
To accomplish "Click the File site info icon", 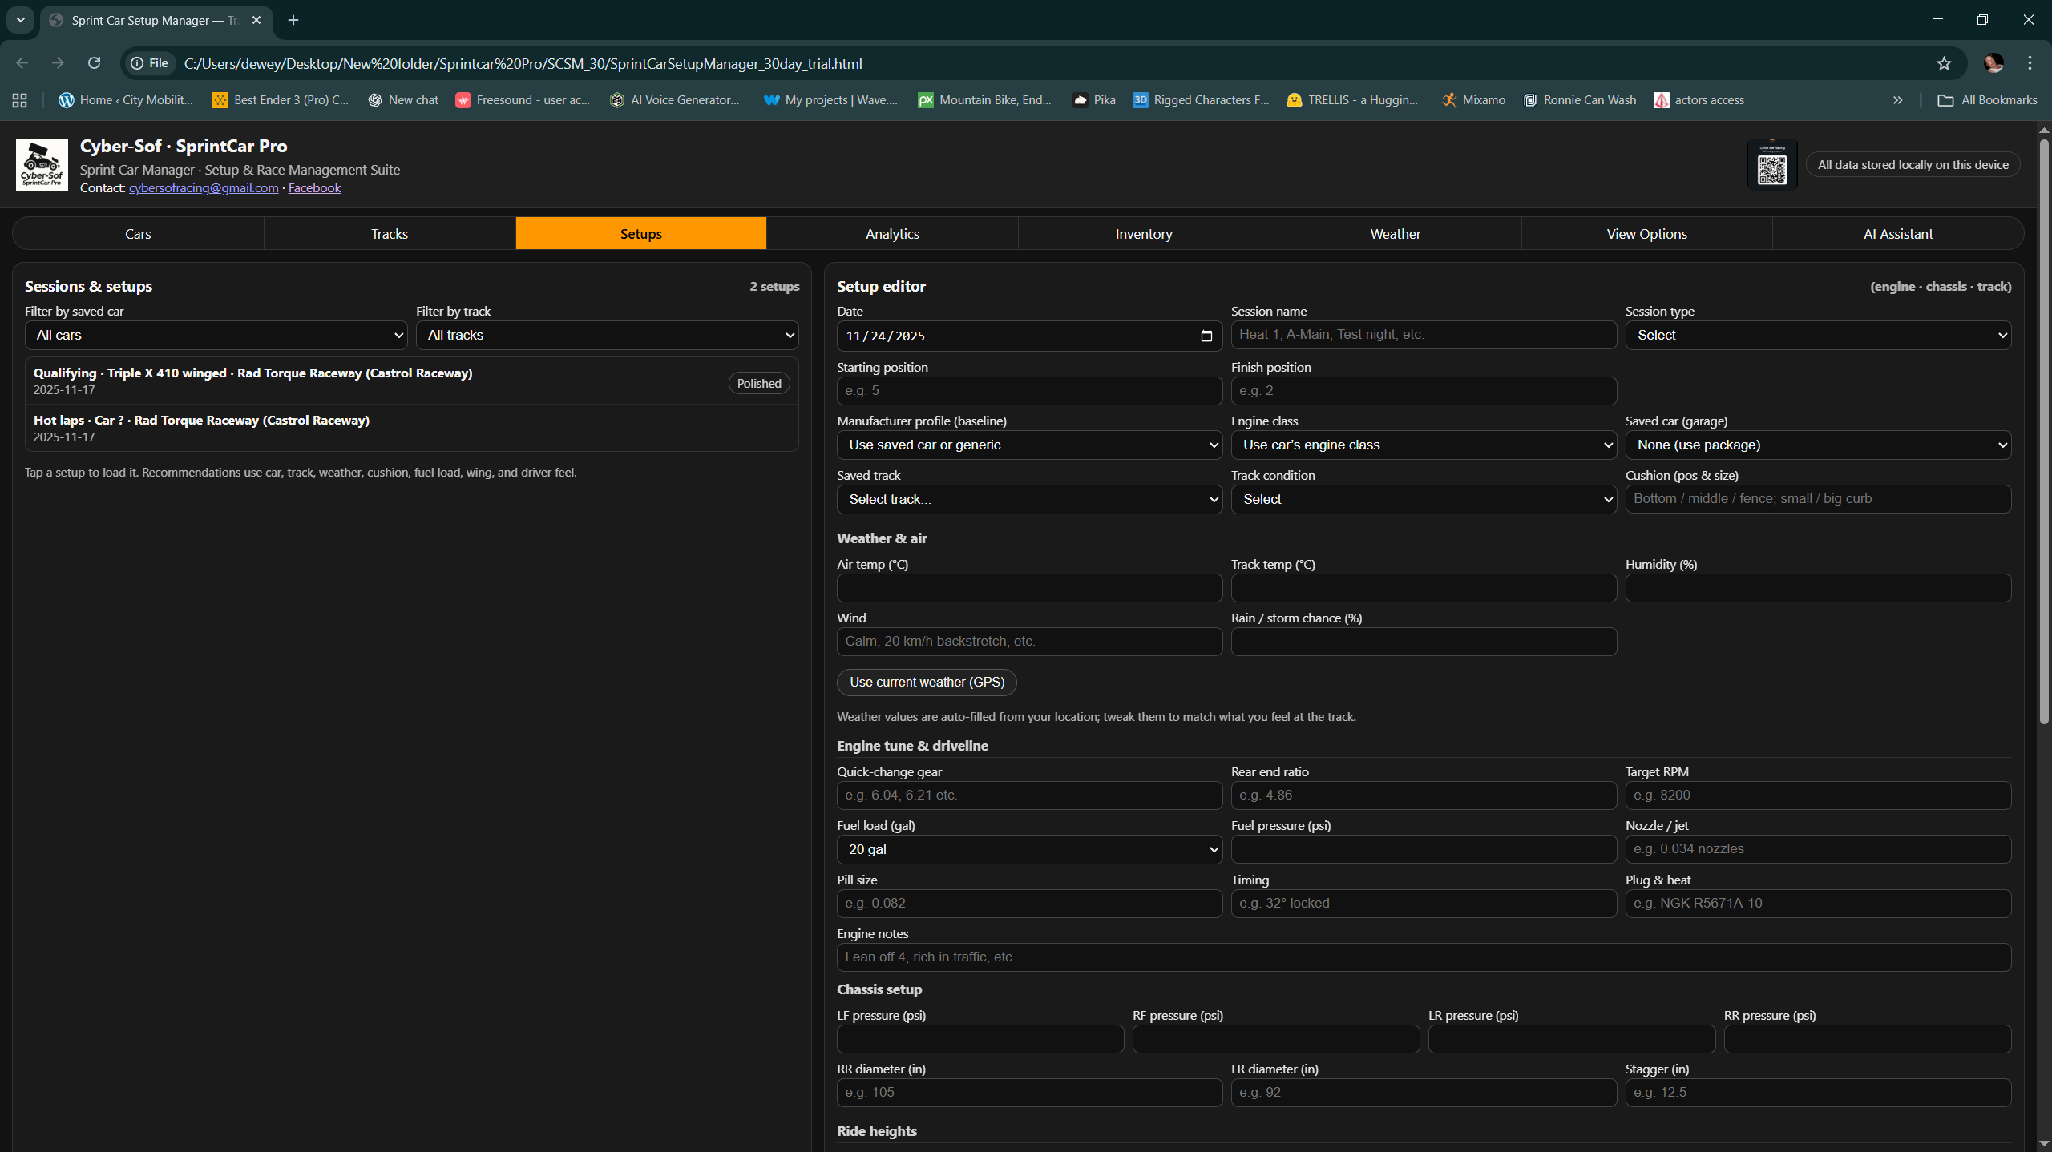I will pyautogui.click(x=150, y=63).
